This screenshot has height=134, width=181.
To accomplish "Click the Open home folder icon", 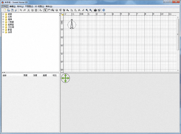I will (x=9, y=10).
